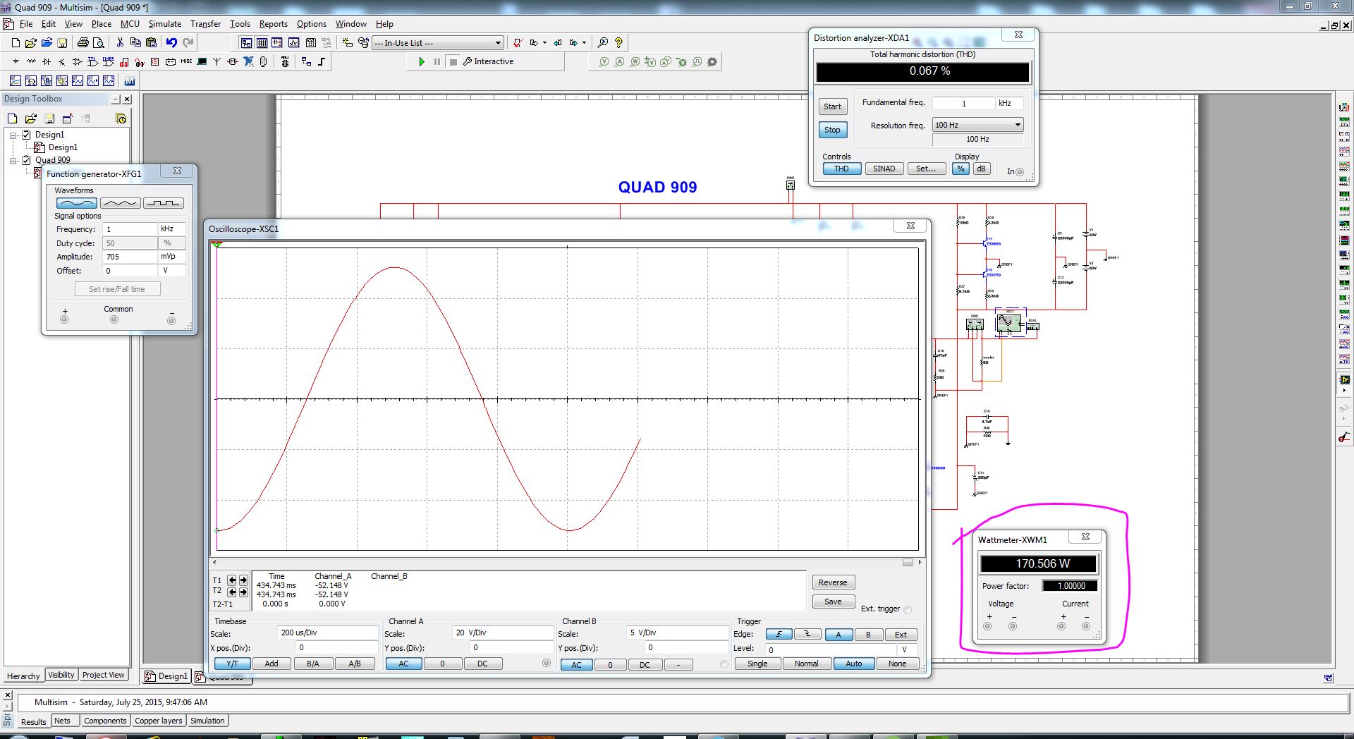Image resolution: width=1354 pixels, height=739 pixels.
Task: Enable SINAD mode on the distortion analyzer
Action: (884, 169)
